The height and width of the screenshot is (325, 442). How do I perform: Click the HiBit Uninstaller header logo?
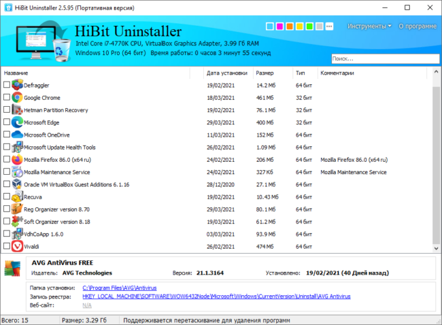click(42, 41)
